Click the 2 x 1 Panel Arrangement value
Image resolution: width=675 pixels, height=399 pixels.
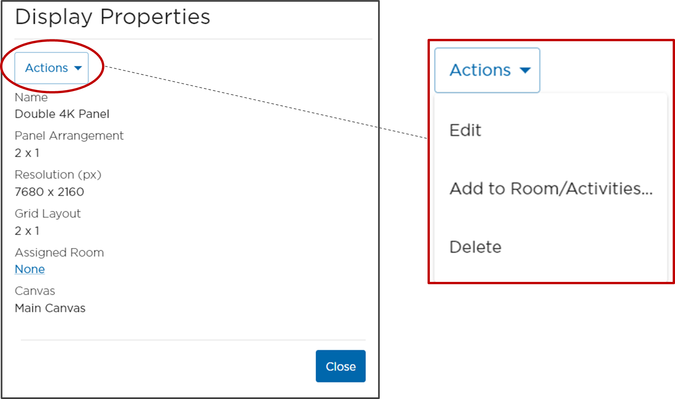click(27, 153)
